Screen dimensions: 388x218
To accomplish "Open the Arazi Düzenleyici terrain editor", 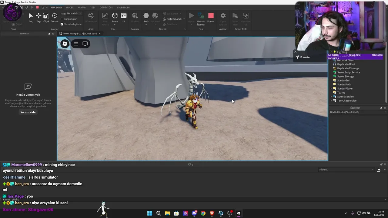I will click(x=91, y=18).
